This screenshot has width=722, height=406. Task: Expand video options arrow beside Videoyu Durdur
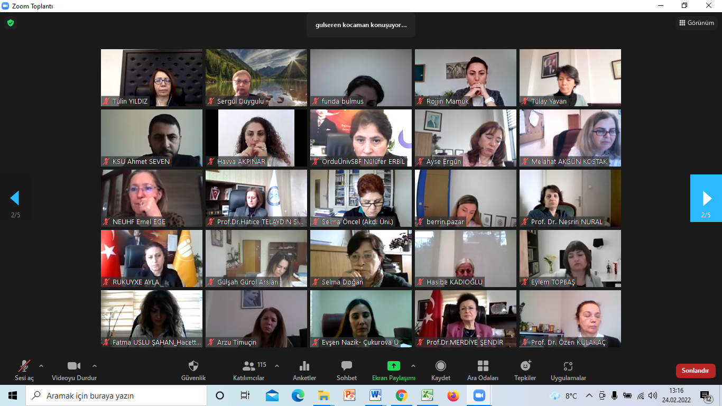(x=95, y=366)
